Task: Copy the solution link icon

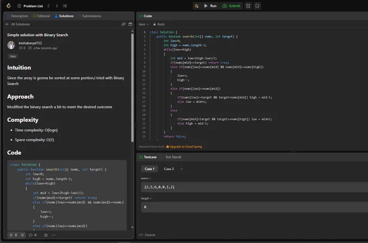Action: [x=123, y=24]
